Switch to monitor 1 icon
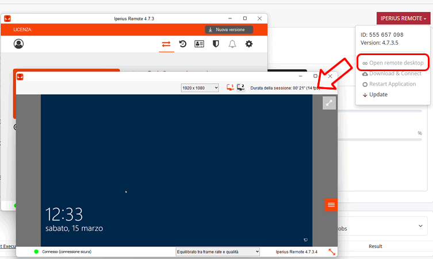The image size is (433, 259). 230,87
